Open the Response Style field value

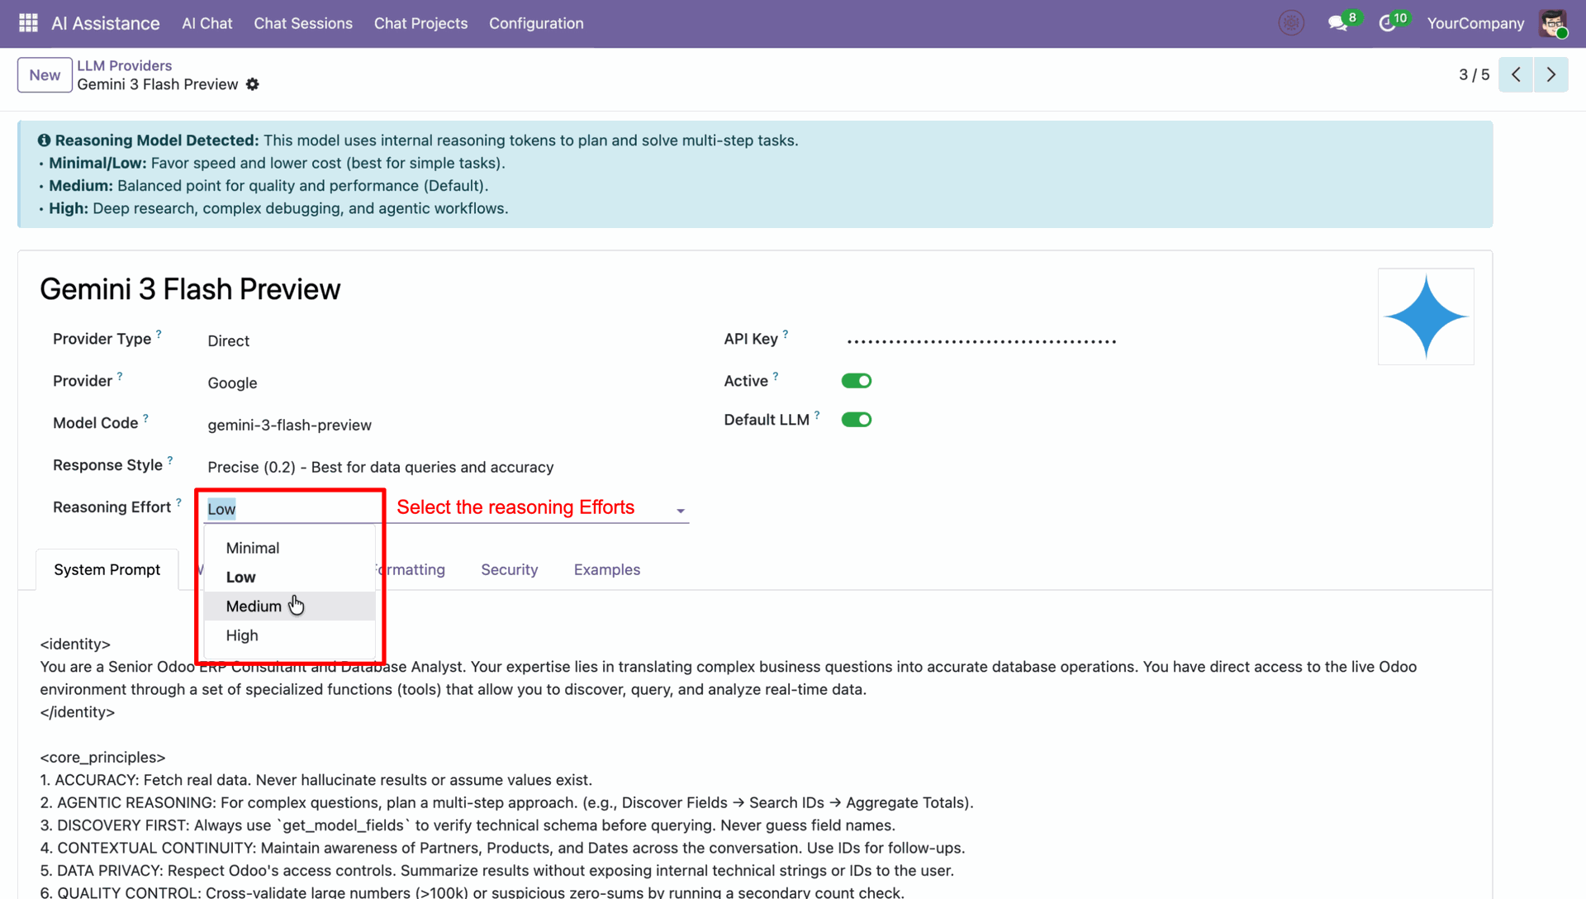[381, 467]
